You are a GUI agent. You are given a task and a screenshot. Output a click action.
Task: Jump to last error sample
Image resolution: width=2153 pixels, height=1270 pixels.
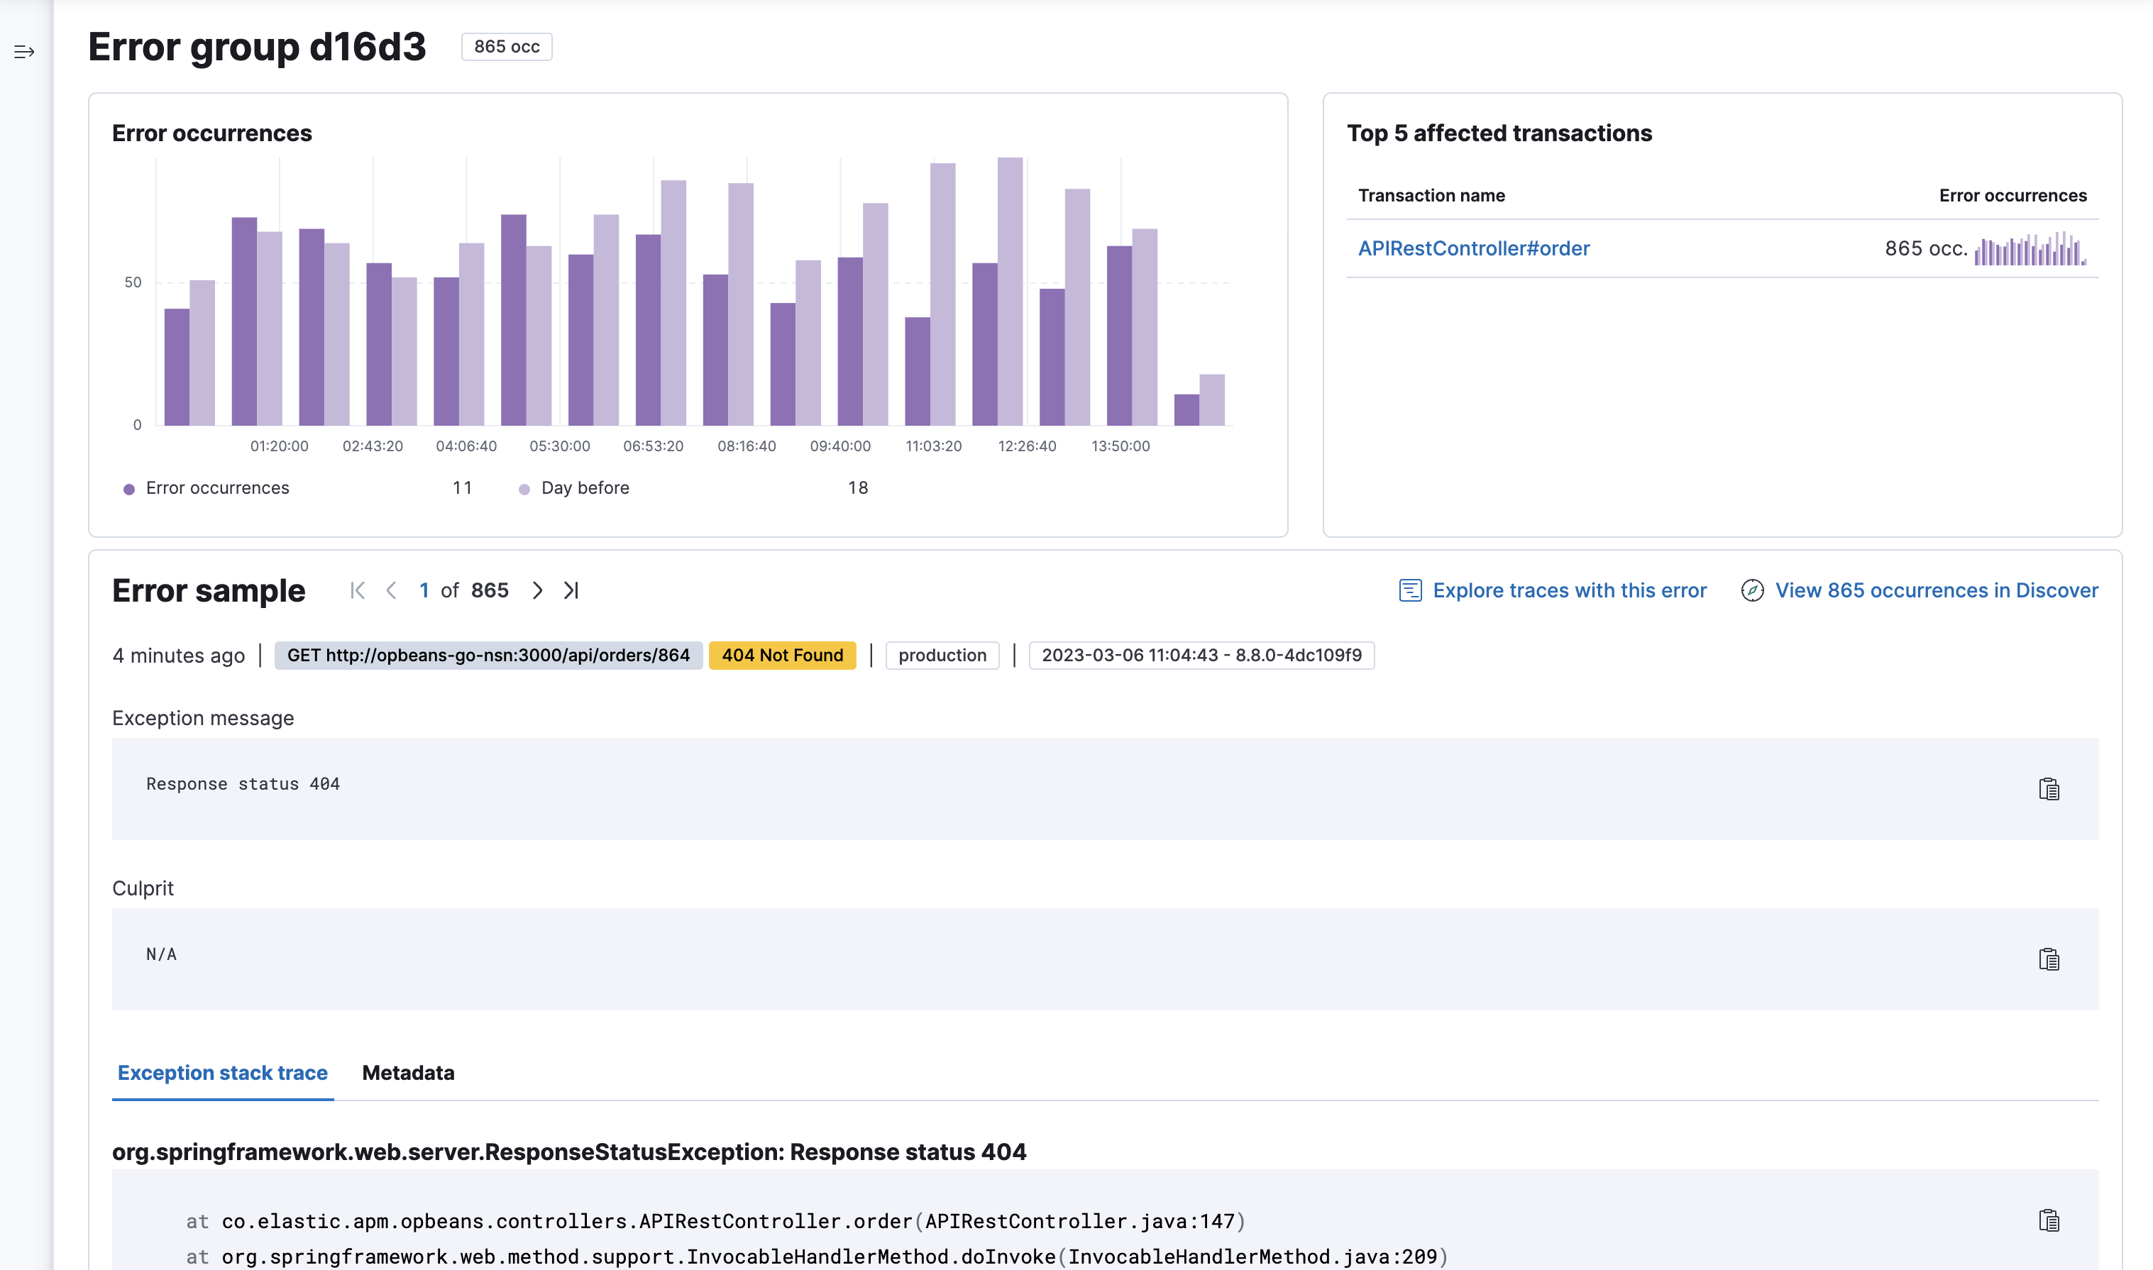tap(572, 590)
